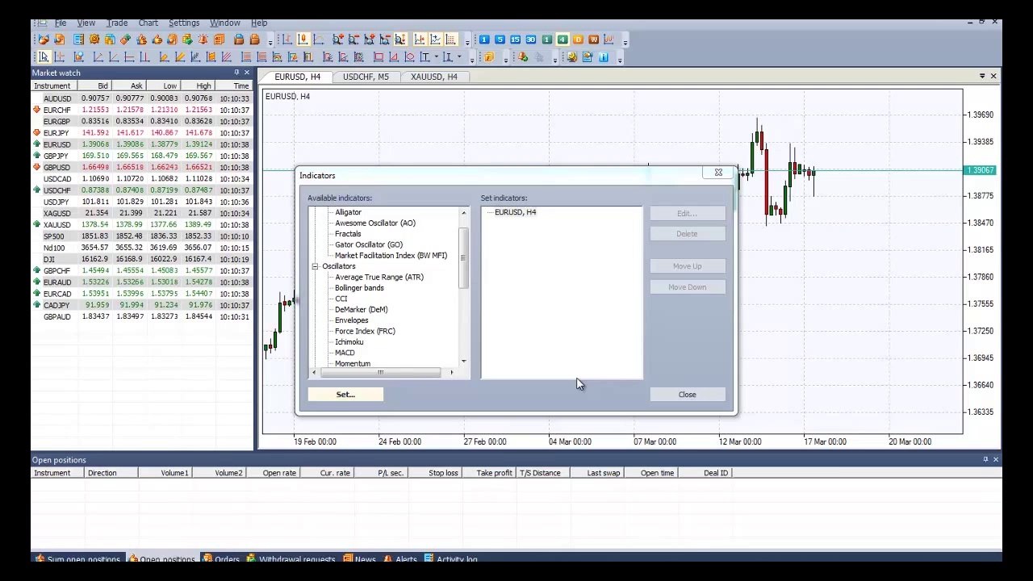The width and height of the screenshot is (1033, 581).
Task: Select GBPJPY row in Market watch
Action: pos(142,156)
